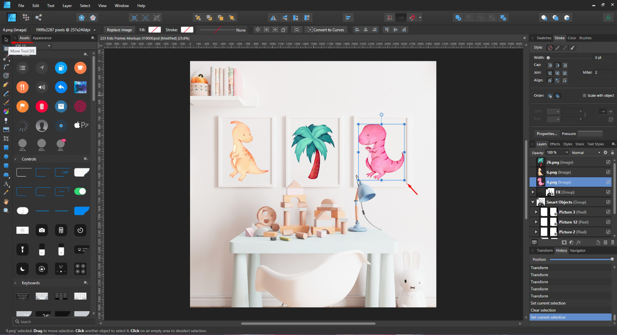Hide the 26.png layer

pyautogui.click(x=608, y=162)
